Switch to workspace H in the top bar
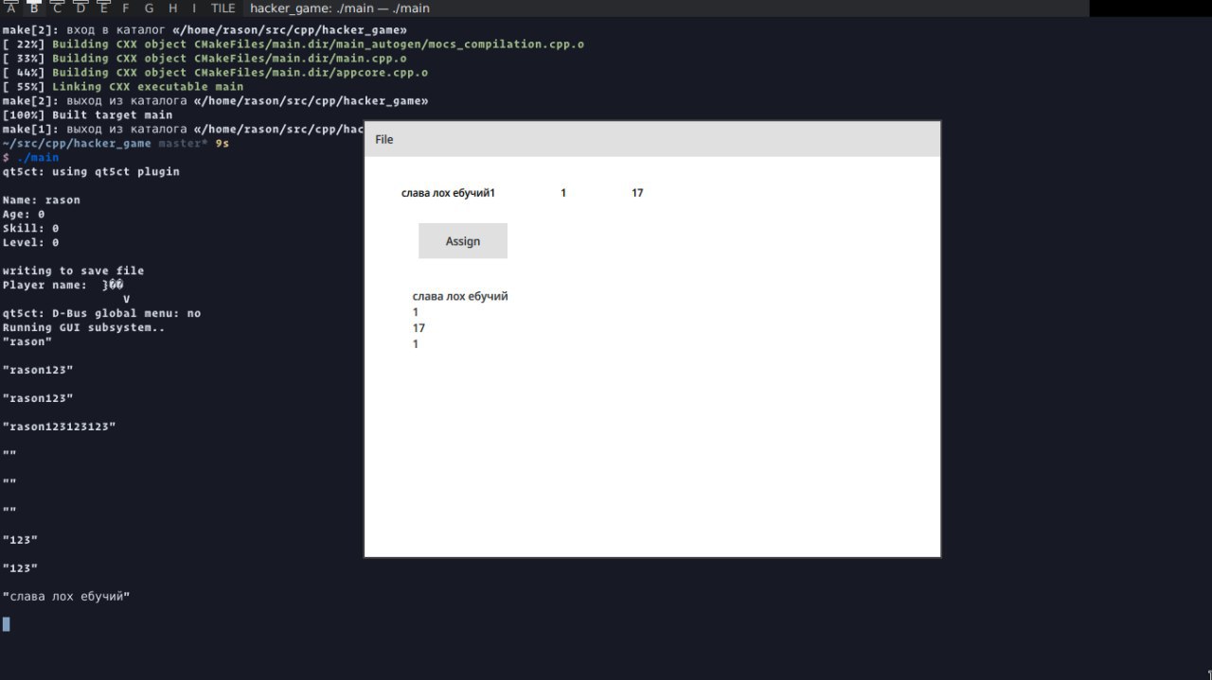 point(172,9)
